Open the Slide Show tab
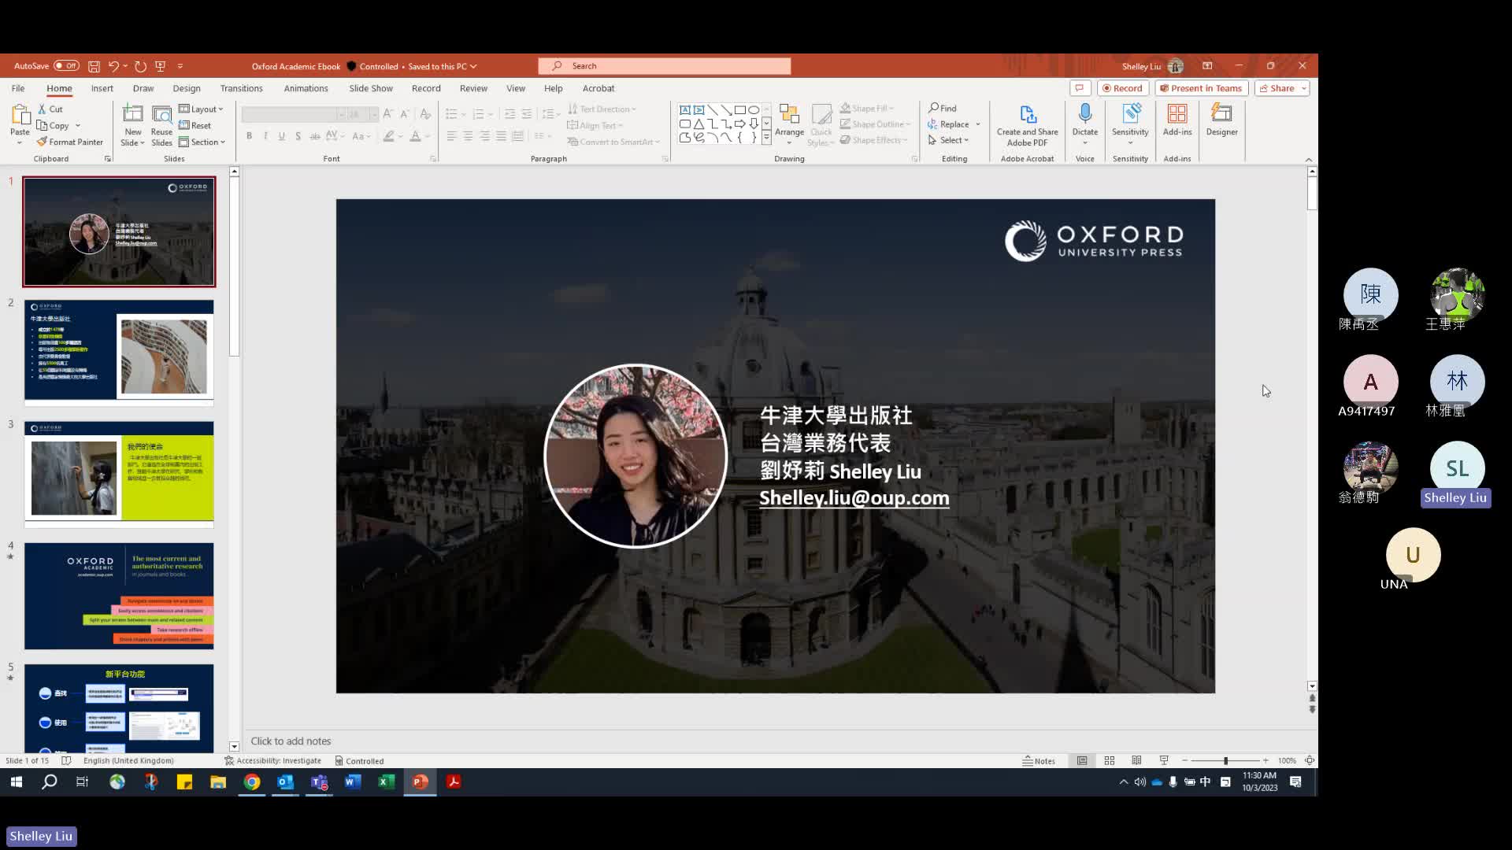Image resolution: width=1512 pixels, height=850 pixels. [371, 88]
